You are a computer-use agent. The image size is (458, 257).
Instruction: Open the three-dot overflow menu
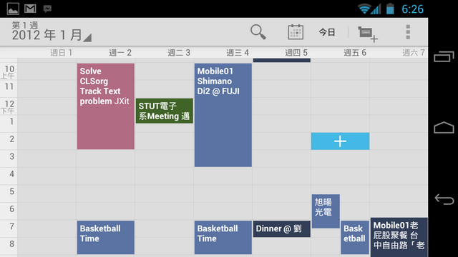coord(408,32)
